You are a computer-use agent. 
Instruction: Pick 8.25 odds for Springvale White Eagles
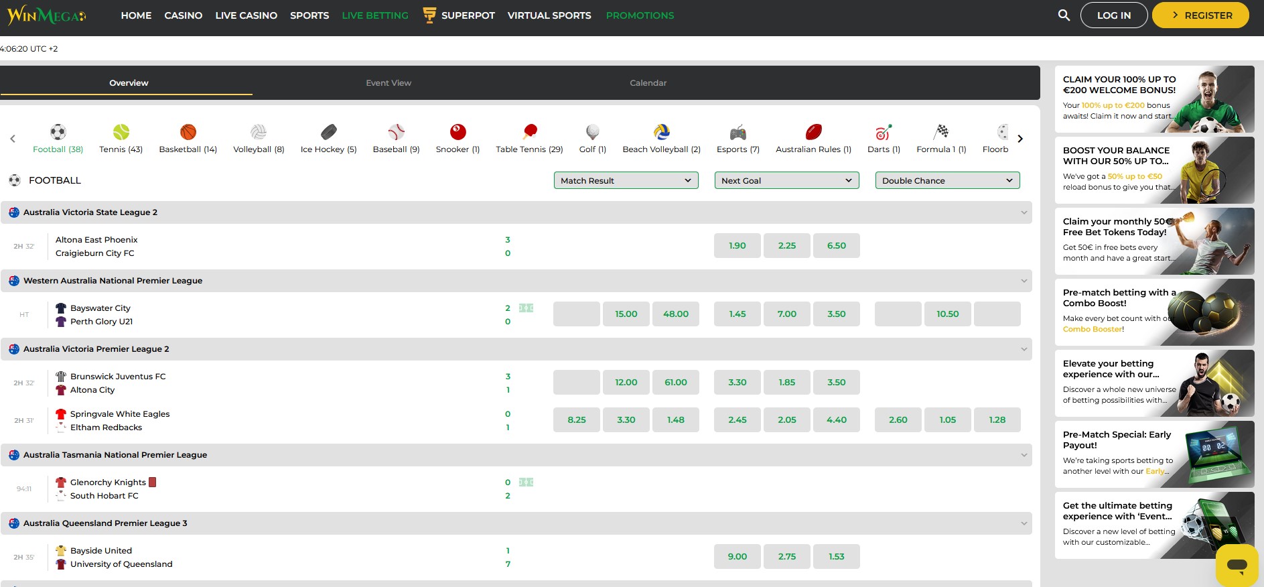click(x=577, y=420)
